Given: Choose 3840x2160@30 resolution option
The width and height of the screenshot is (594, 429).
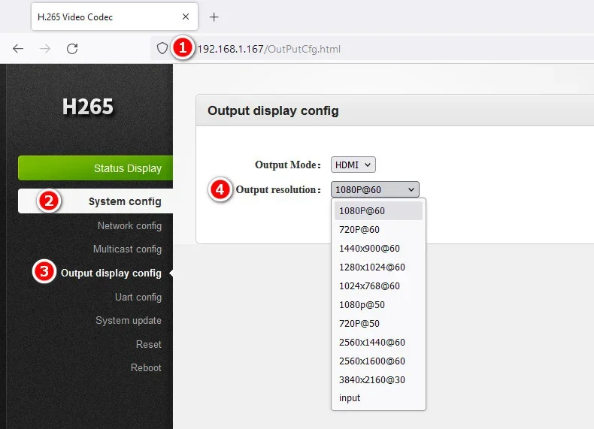Looking at the screenshot, I should [x=372, y=379].
